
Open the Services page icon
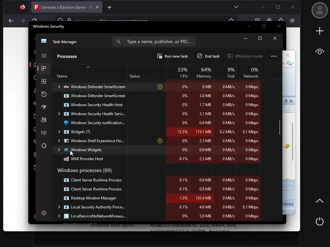pos(44,146)
